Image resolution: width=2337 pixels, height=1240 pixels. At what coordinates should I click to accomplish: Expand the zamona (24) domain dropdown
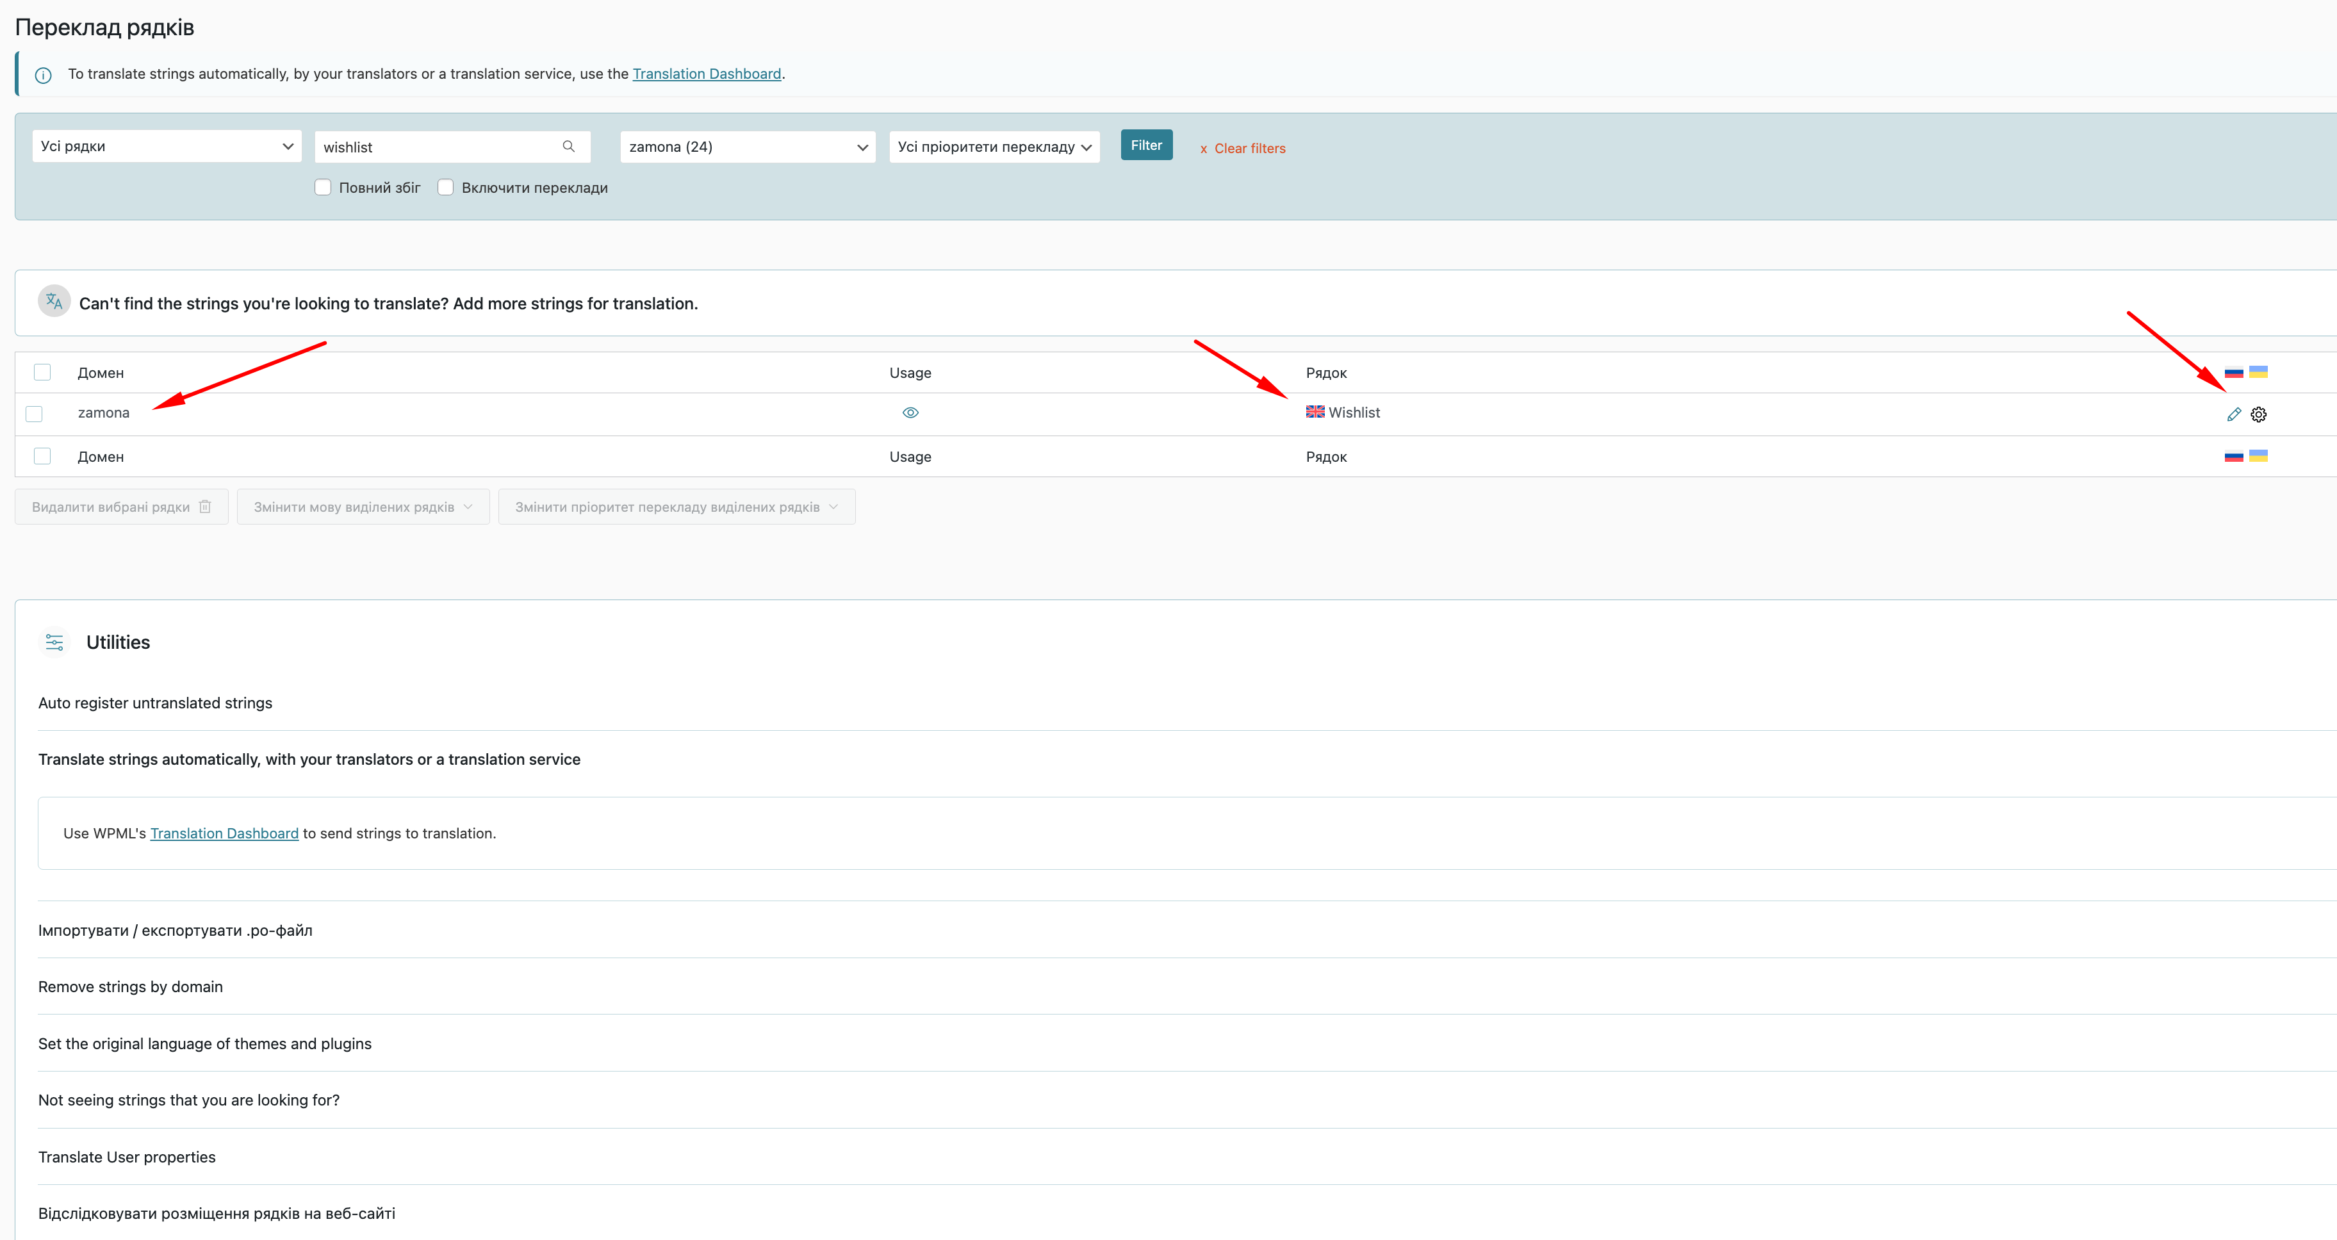click(748, 147)
